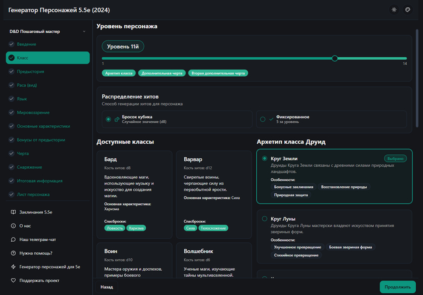Screen dimensions: 423x295
Task: Select the Фиксированное hit points radio button
Action: (263, 119)
